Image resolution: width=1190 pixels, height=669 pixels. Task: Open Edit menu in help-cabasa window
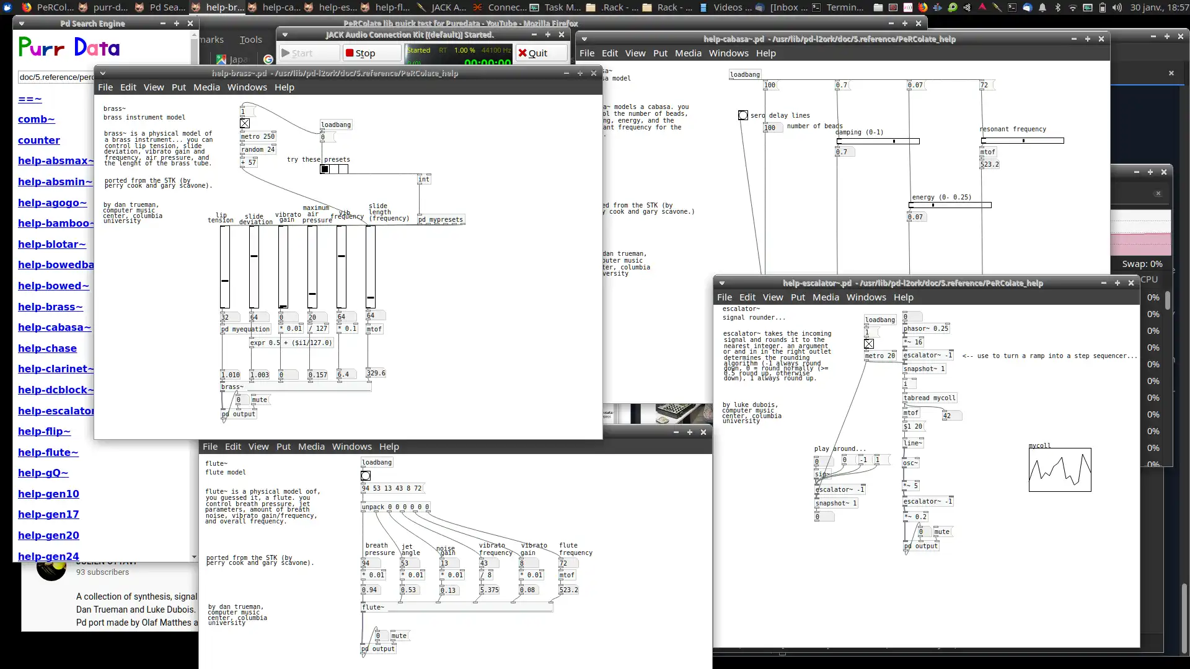point(610,53)
